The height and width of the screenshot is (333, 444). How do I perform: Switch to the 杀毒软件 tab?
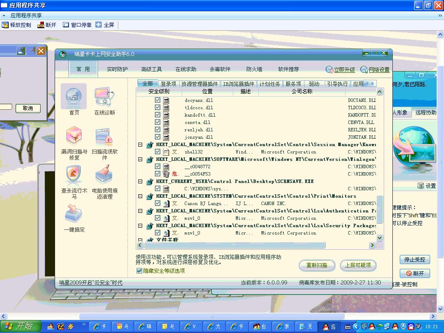click(x=220, y=69)
